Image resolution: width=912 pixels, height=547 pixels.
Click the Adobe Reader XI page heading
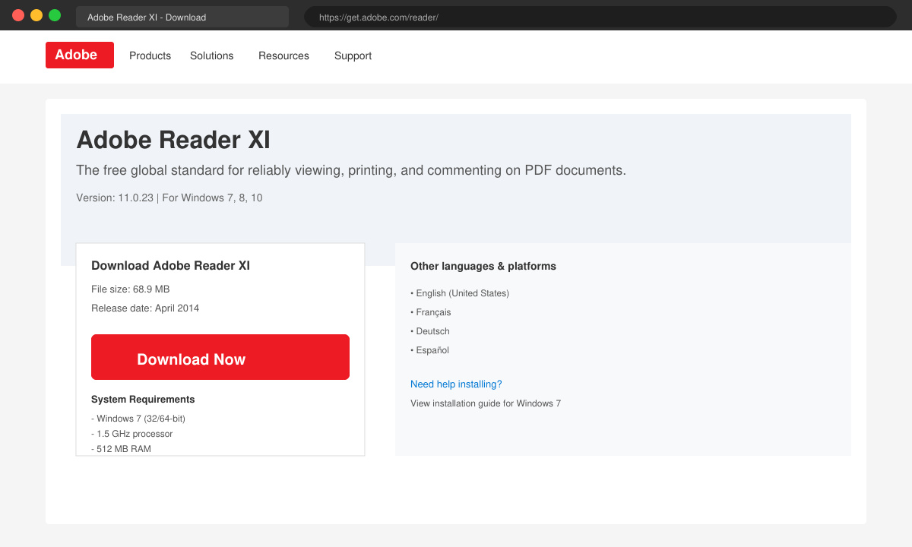[x=173, y=140]
